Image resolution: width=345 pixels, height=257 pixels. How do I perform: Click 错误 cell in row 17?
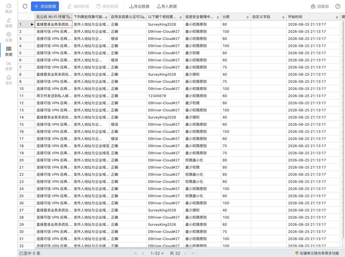click(x=128, y=139)
